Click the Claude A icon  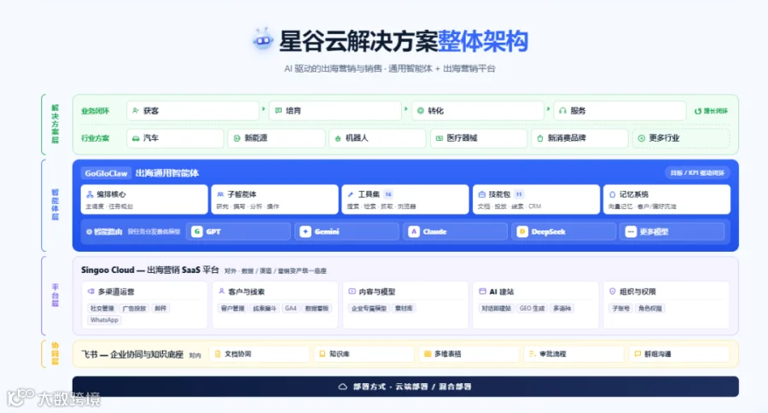click(x=414, y=231)
